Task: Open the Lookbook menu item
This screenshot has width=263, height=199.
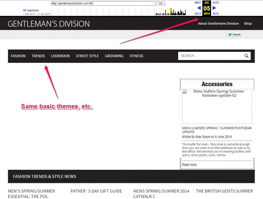Action: pos(60,56)
